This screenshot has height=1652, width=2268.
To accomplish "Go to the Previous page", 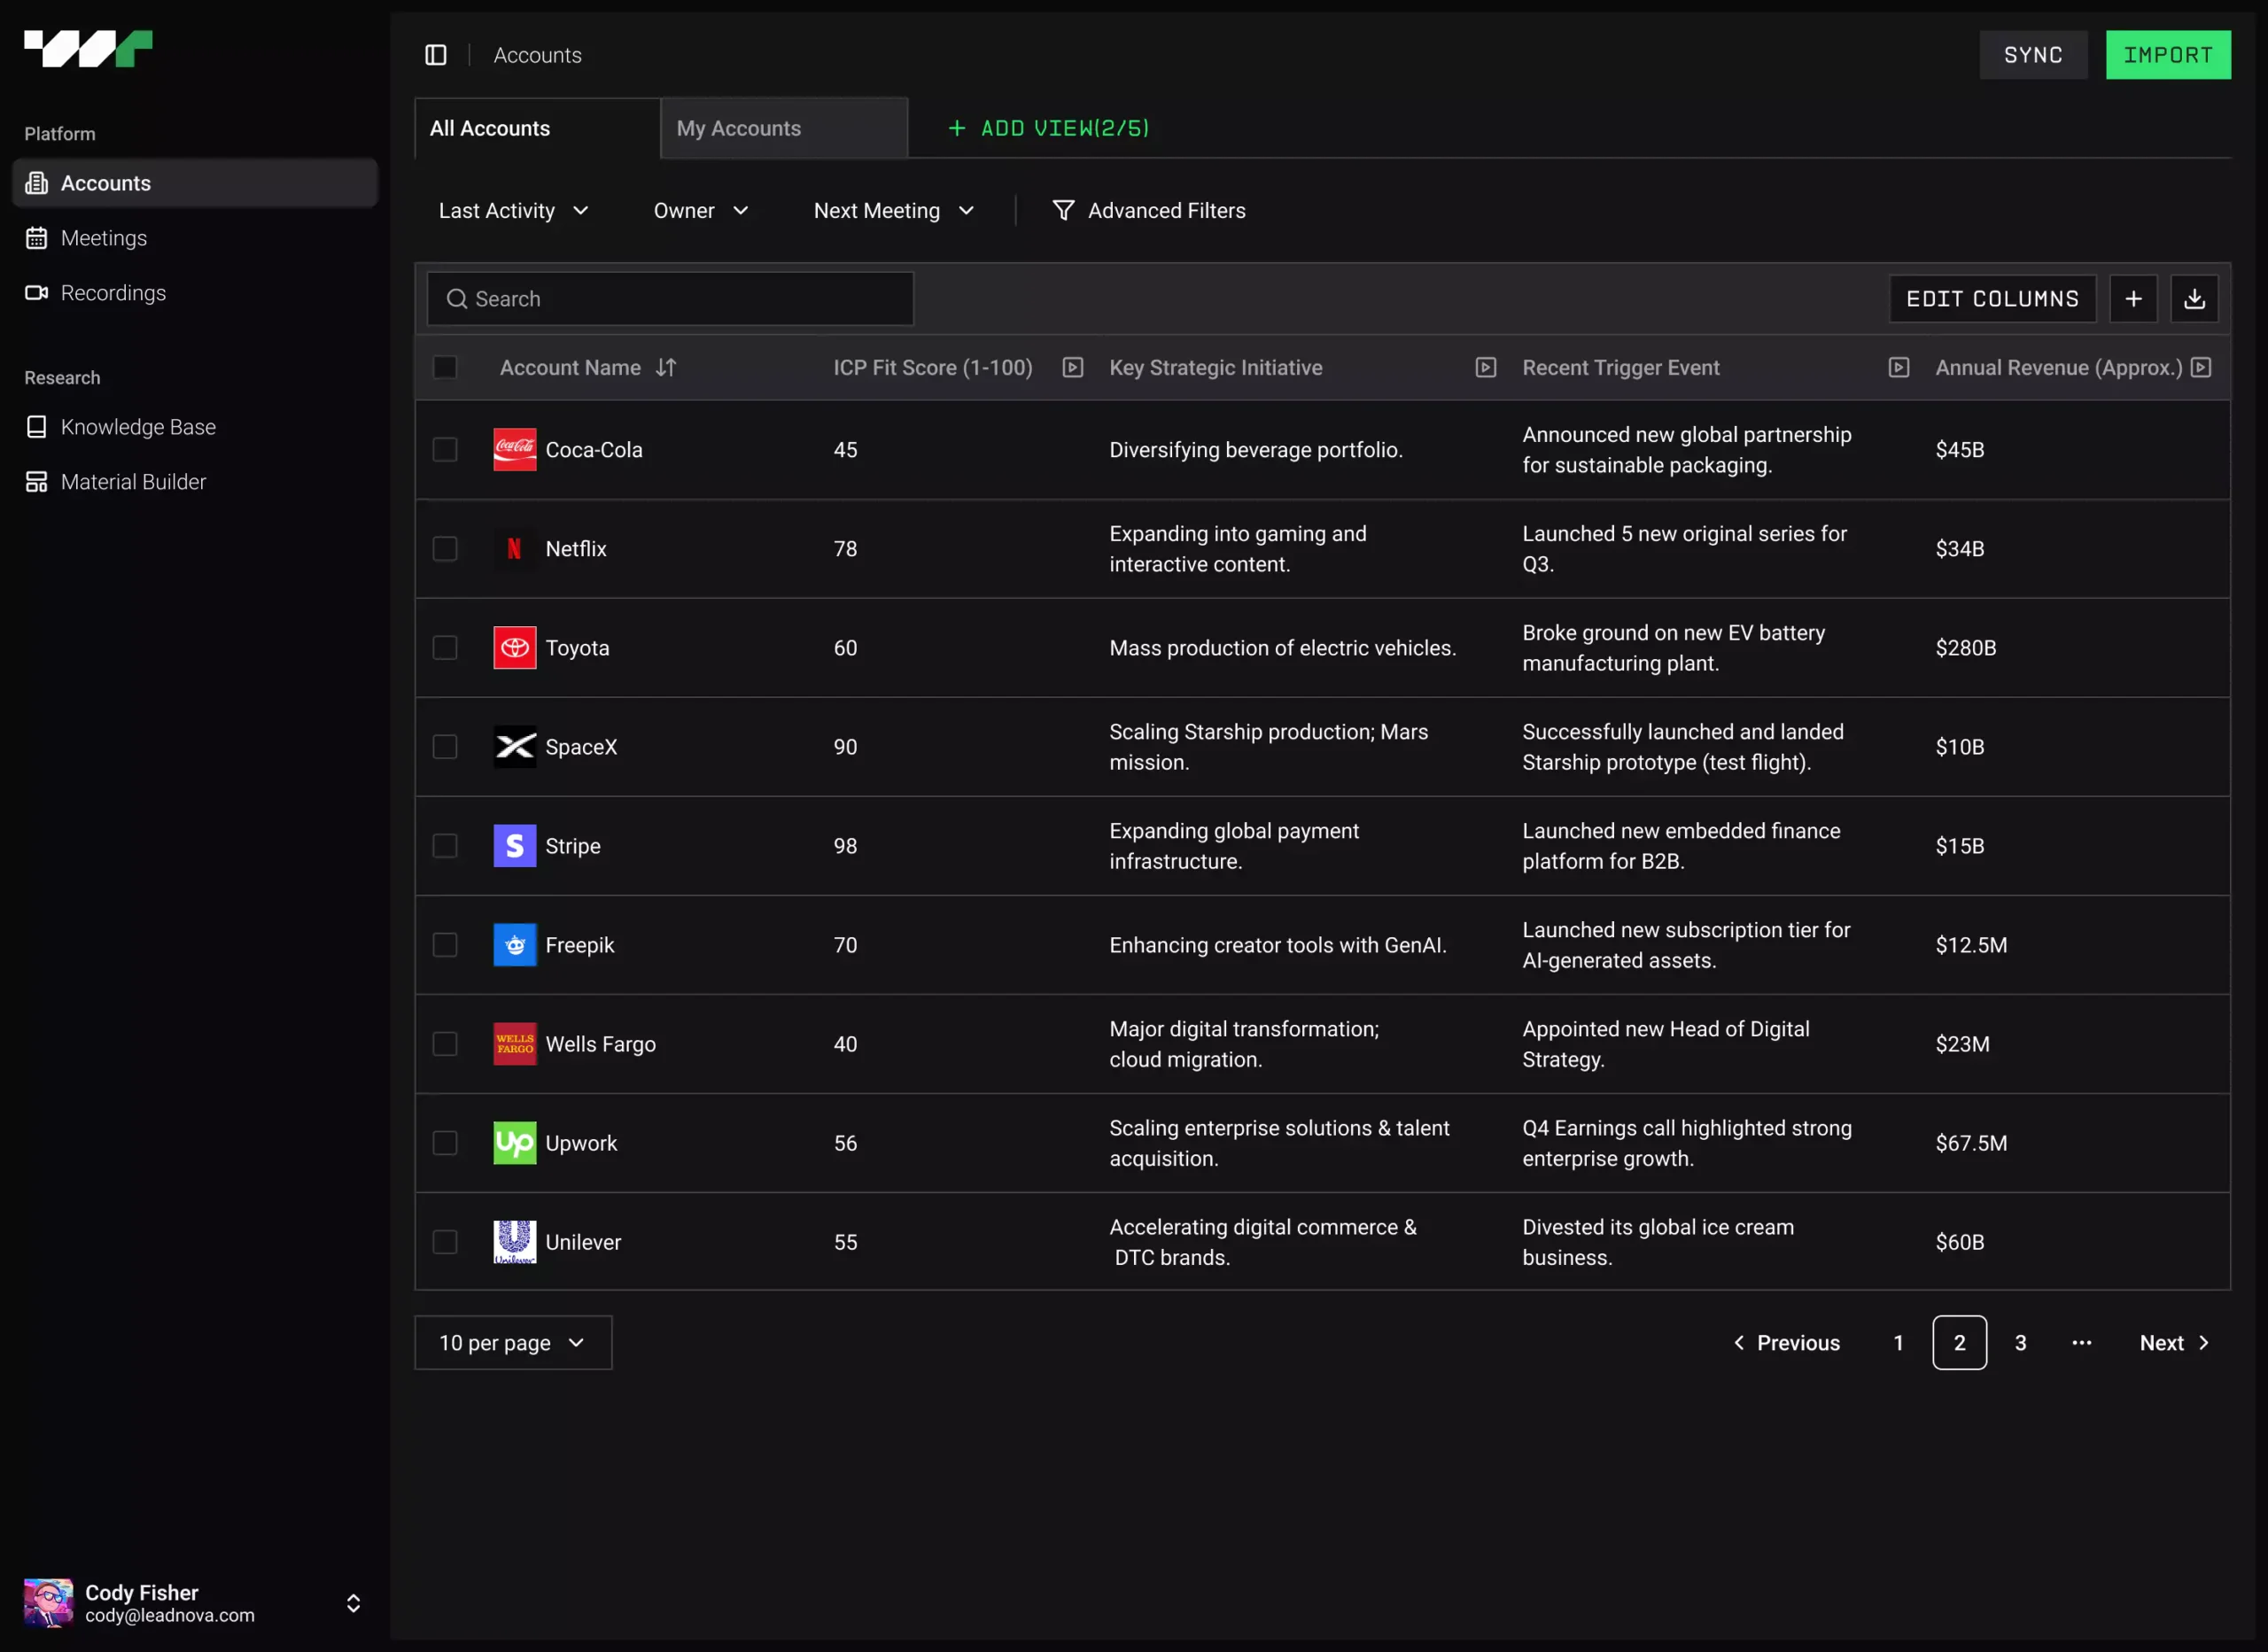I will click(x=1786, y=1343).
